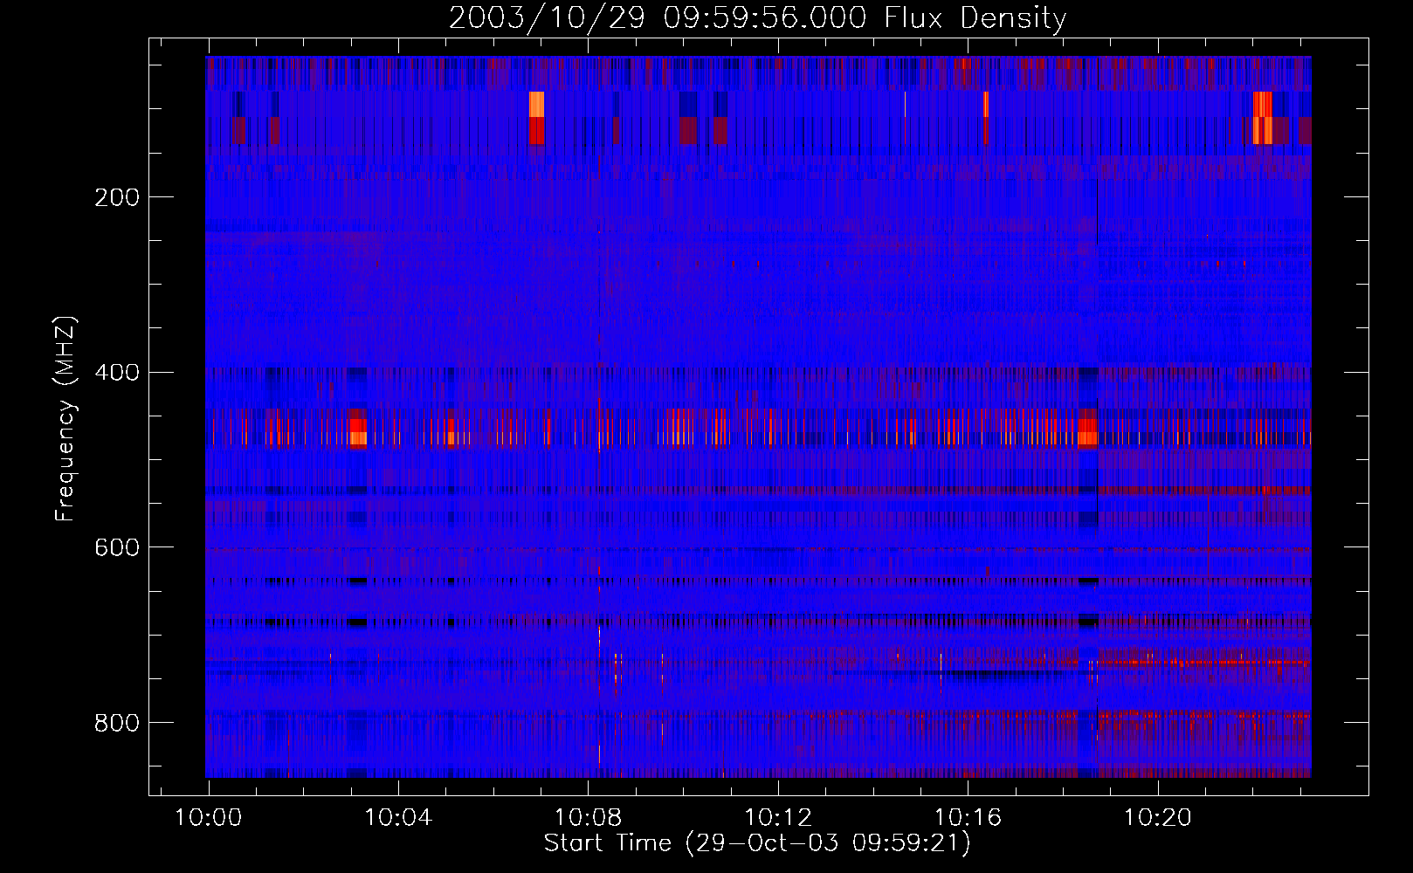Click the "Start Time (29-Oct-03 09:59:21)" axis label
1413x873 pixels.
tap(757, 843)
